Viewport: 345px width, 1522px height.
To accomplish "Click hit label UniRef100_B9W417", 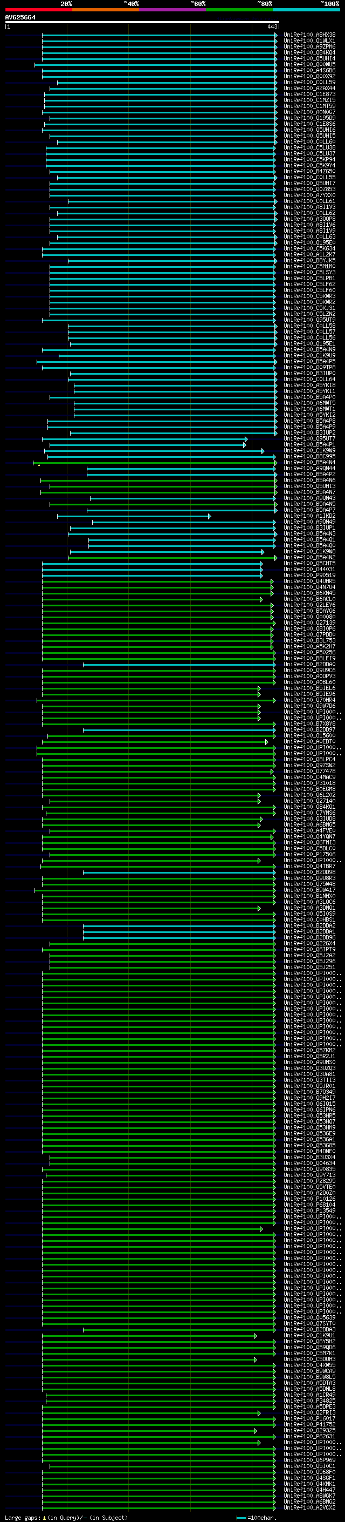I will click(x=309, y=890).
